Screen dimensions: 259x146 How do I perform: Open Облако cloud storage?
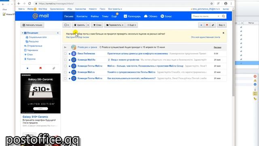(151, 16)
